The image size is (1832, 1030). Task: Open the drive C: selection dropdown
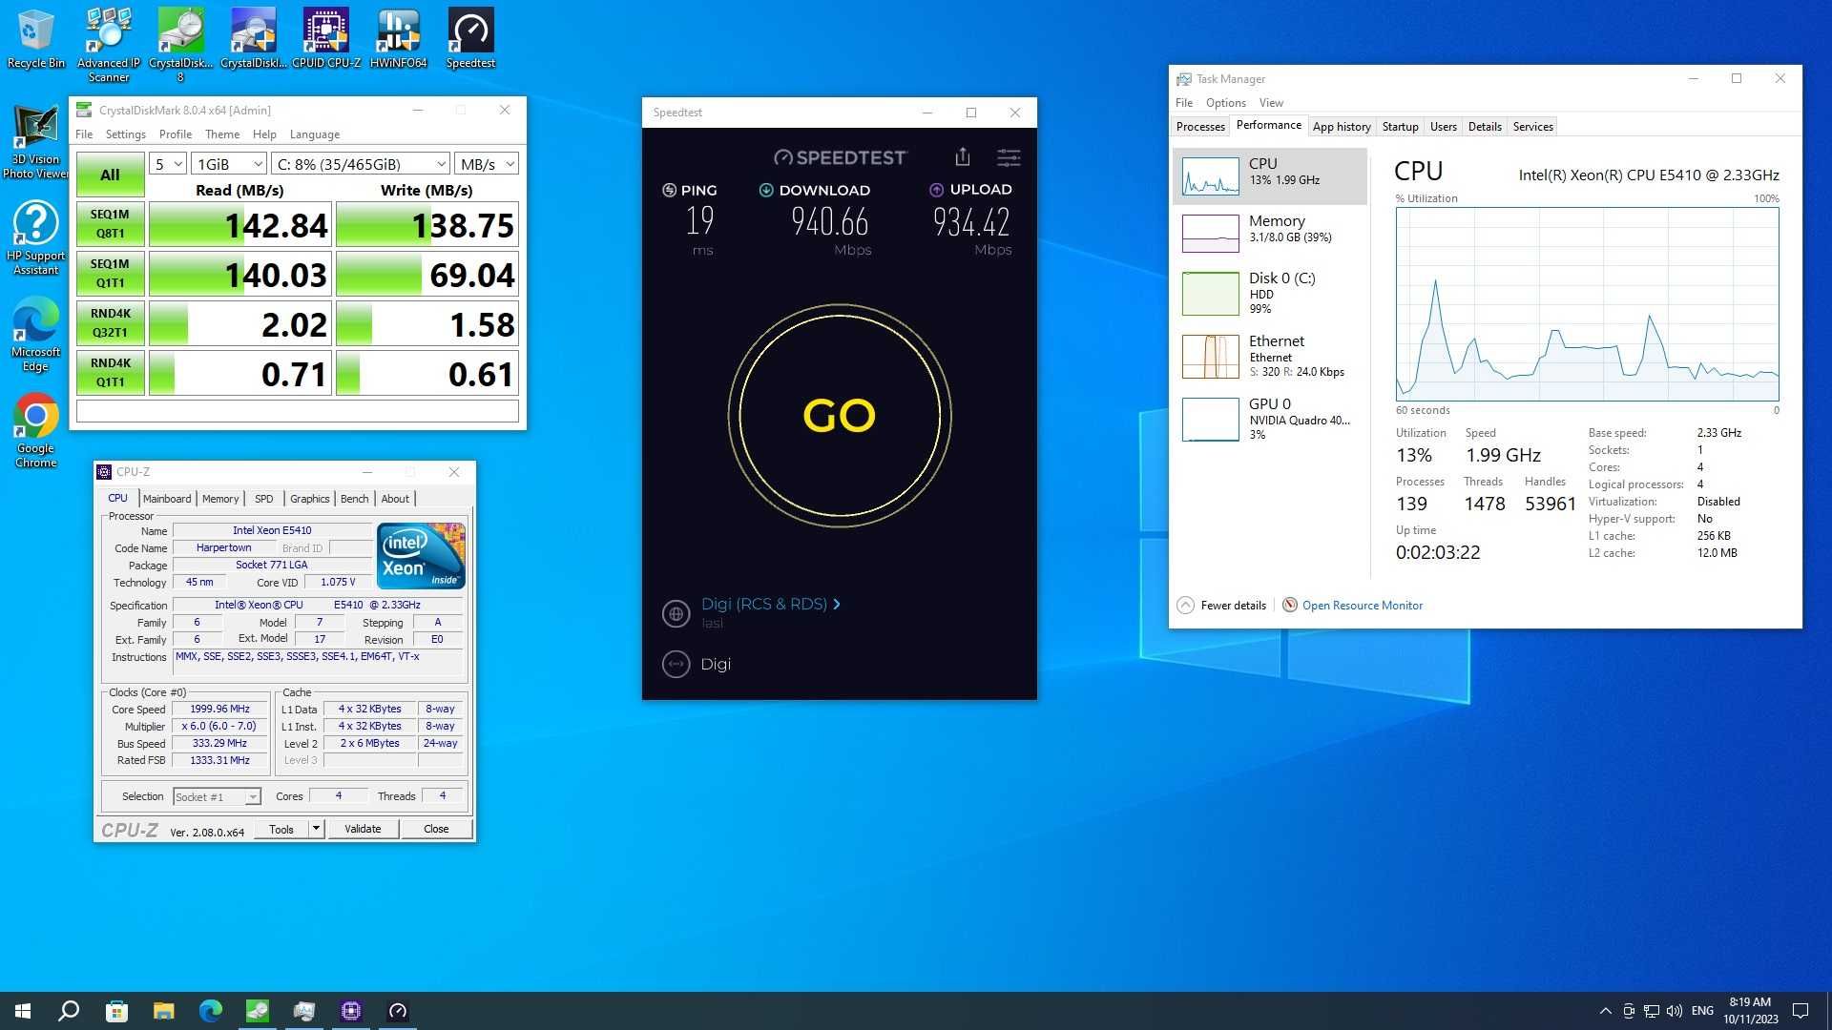[361, 164]
